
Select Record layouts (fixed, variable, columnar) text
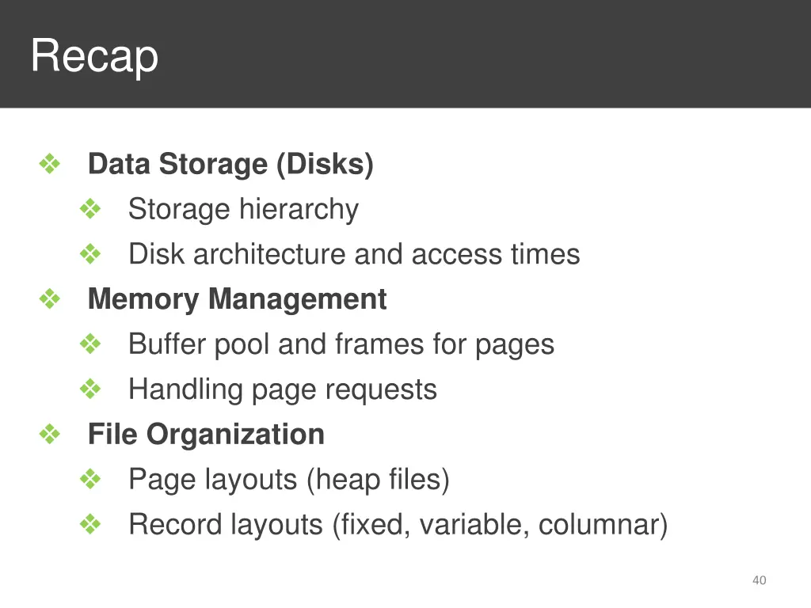coord(398,525)
